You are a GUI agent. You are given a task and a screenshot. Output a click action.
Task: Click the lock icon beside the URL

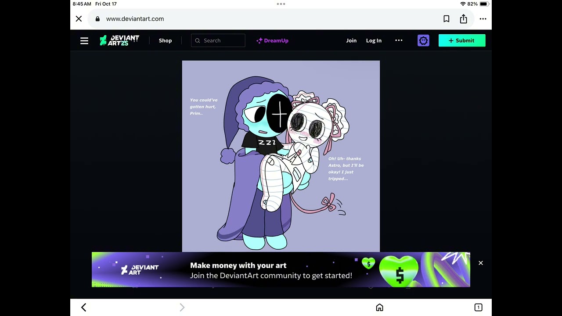coord(97,19)
